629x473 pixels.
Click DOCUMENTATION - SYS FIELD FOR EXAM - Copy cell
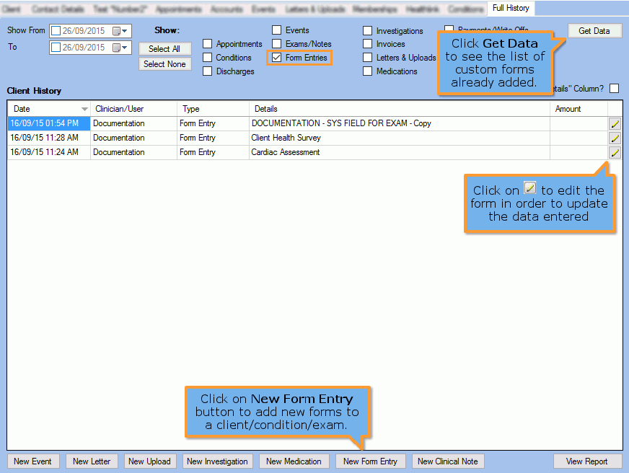pyautogui.click(x=400, y=123)
